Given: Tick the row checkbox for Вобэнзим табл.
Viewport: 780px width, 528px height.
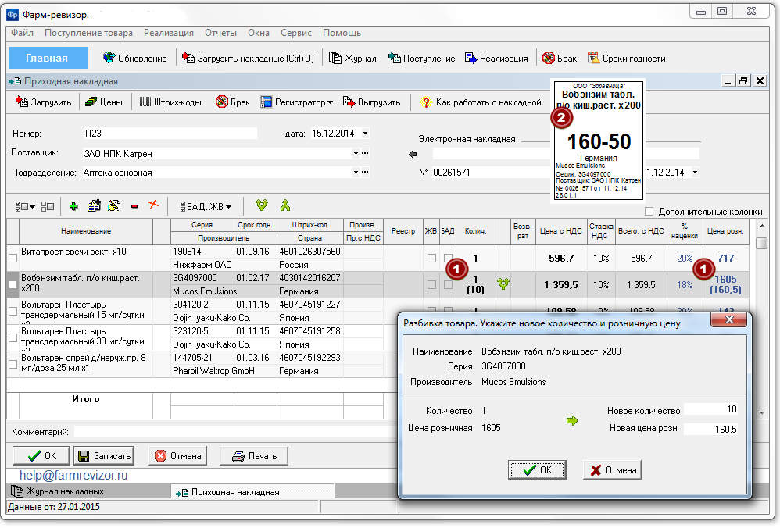Looking at the screenshot, I should pyautogui.click(x=13, y=284).
